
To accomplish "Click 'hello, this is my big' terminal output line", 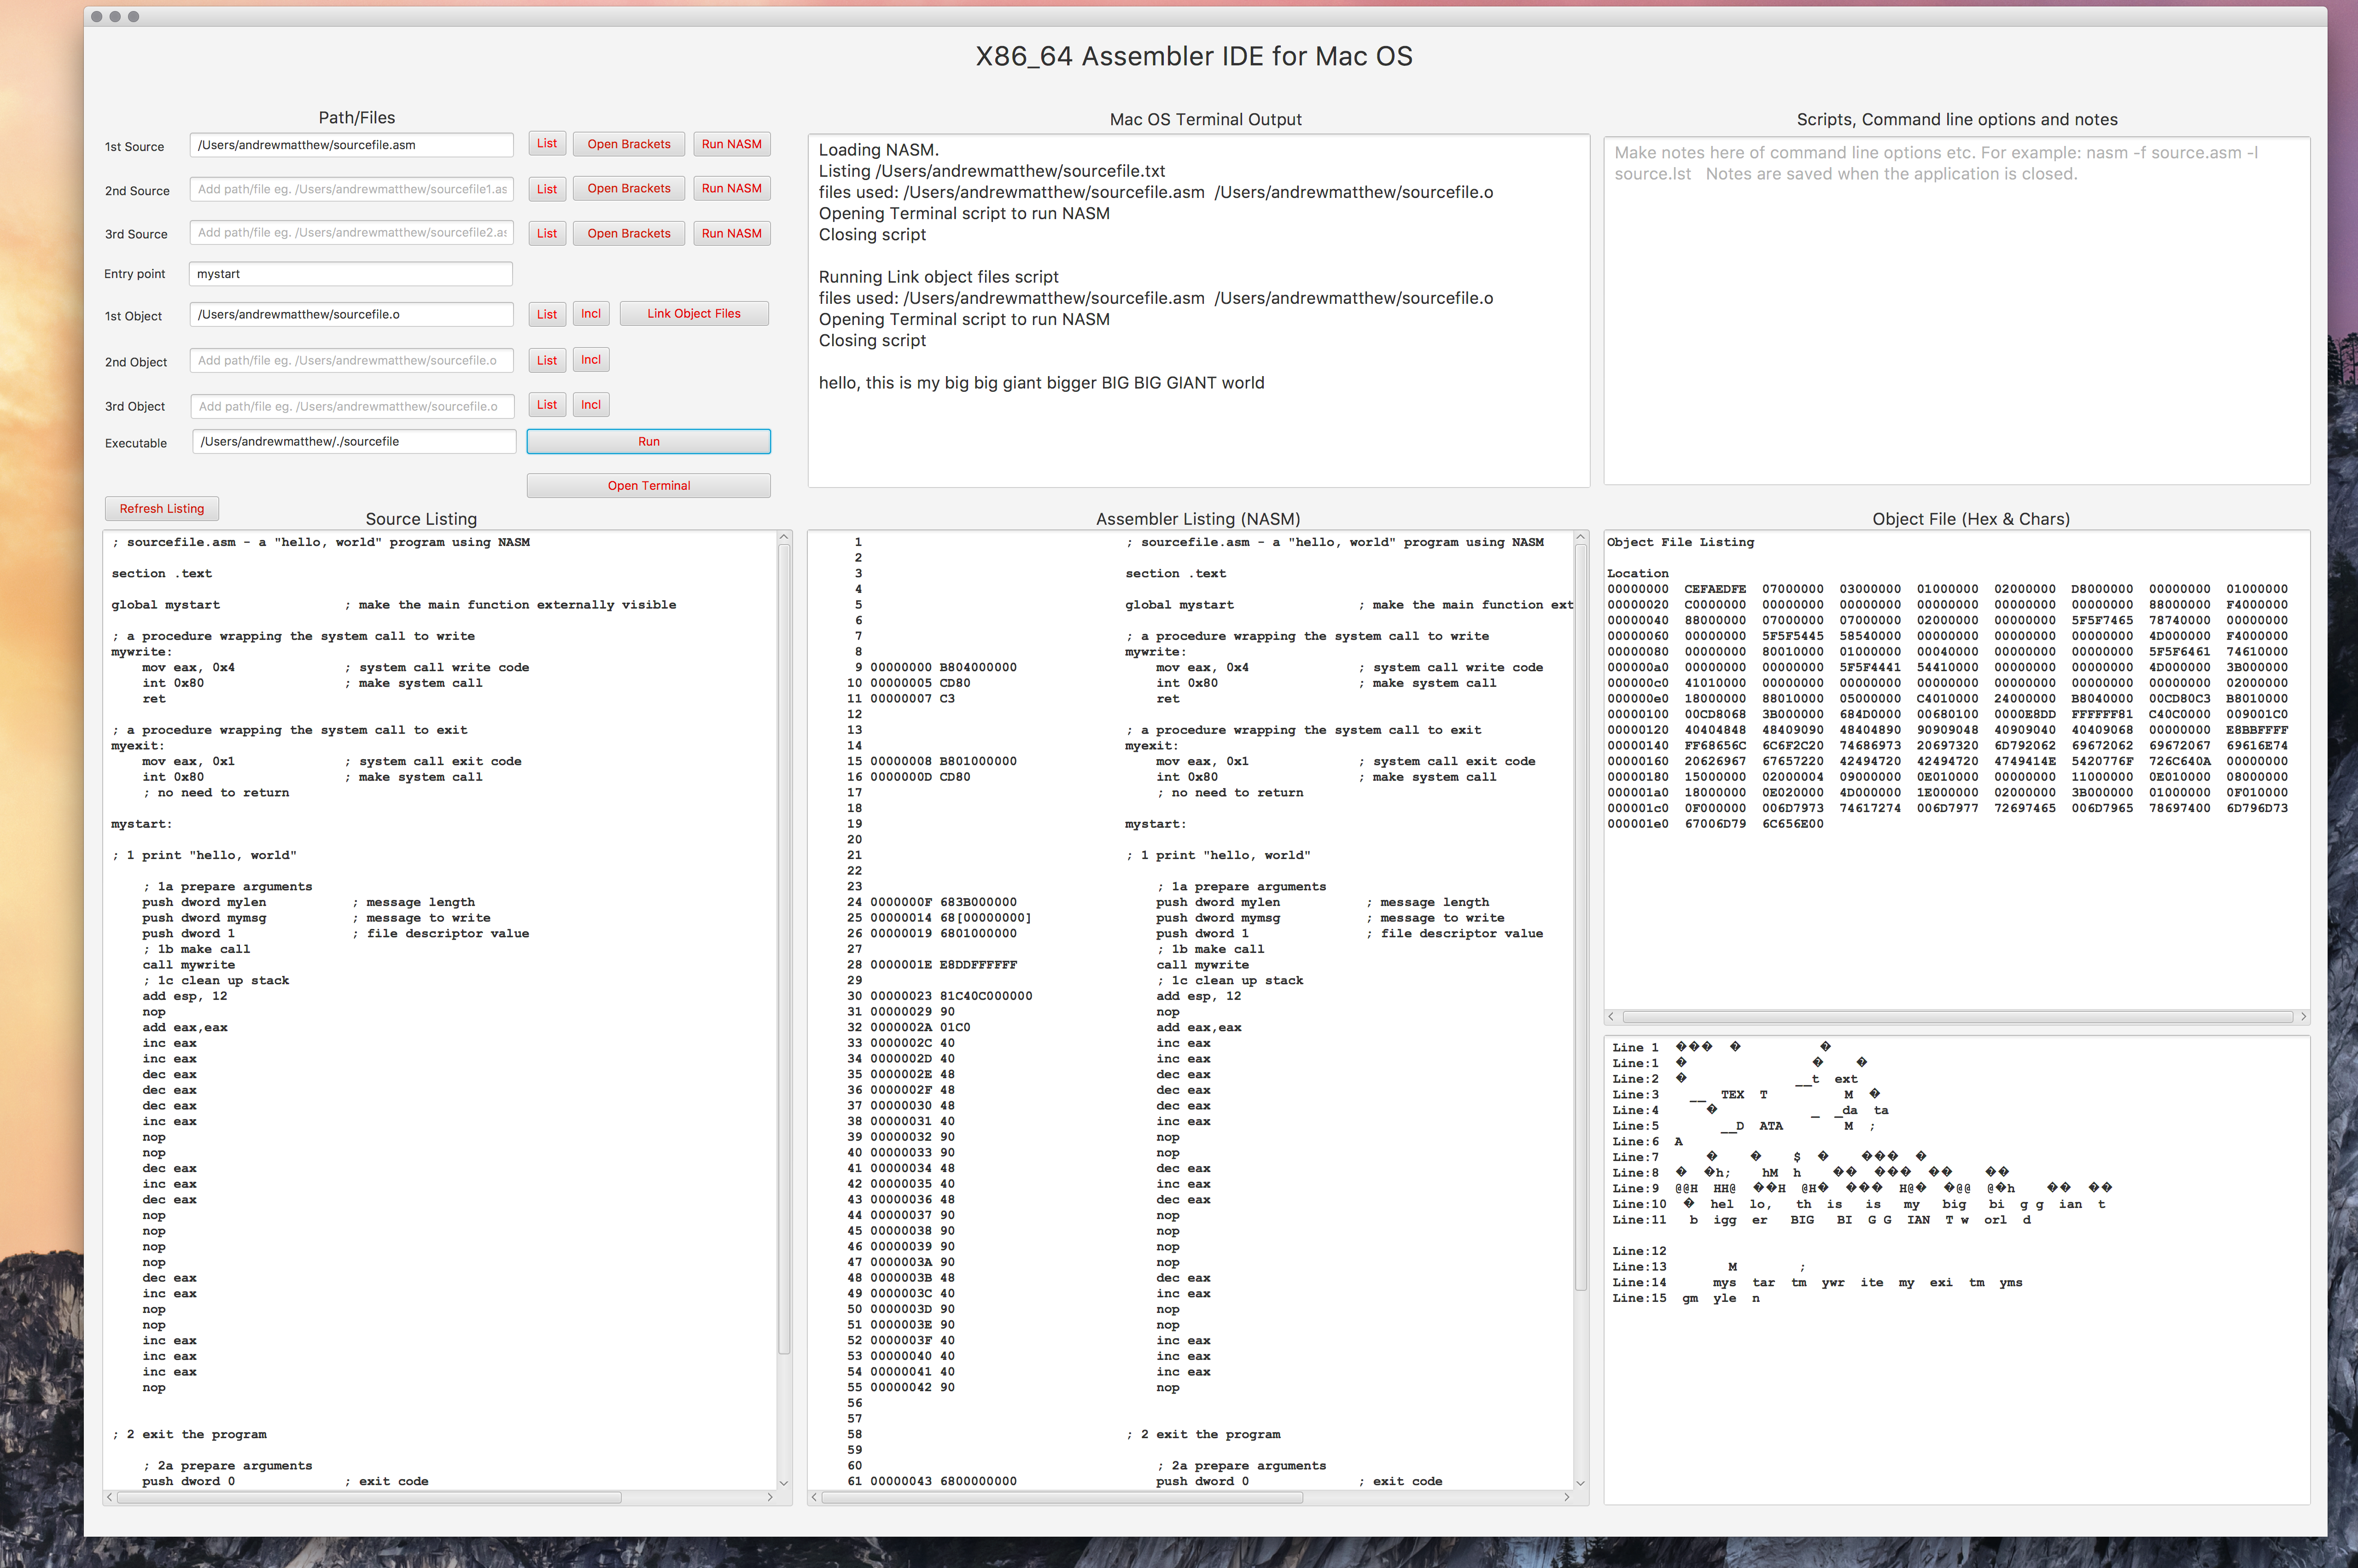I will pos(1041,383).
